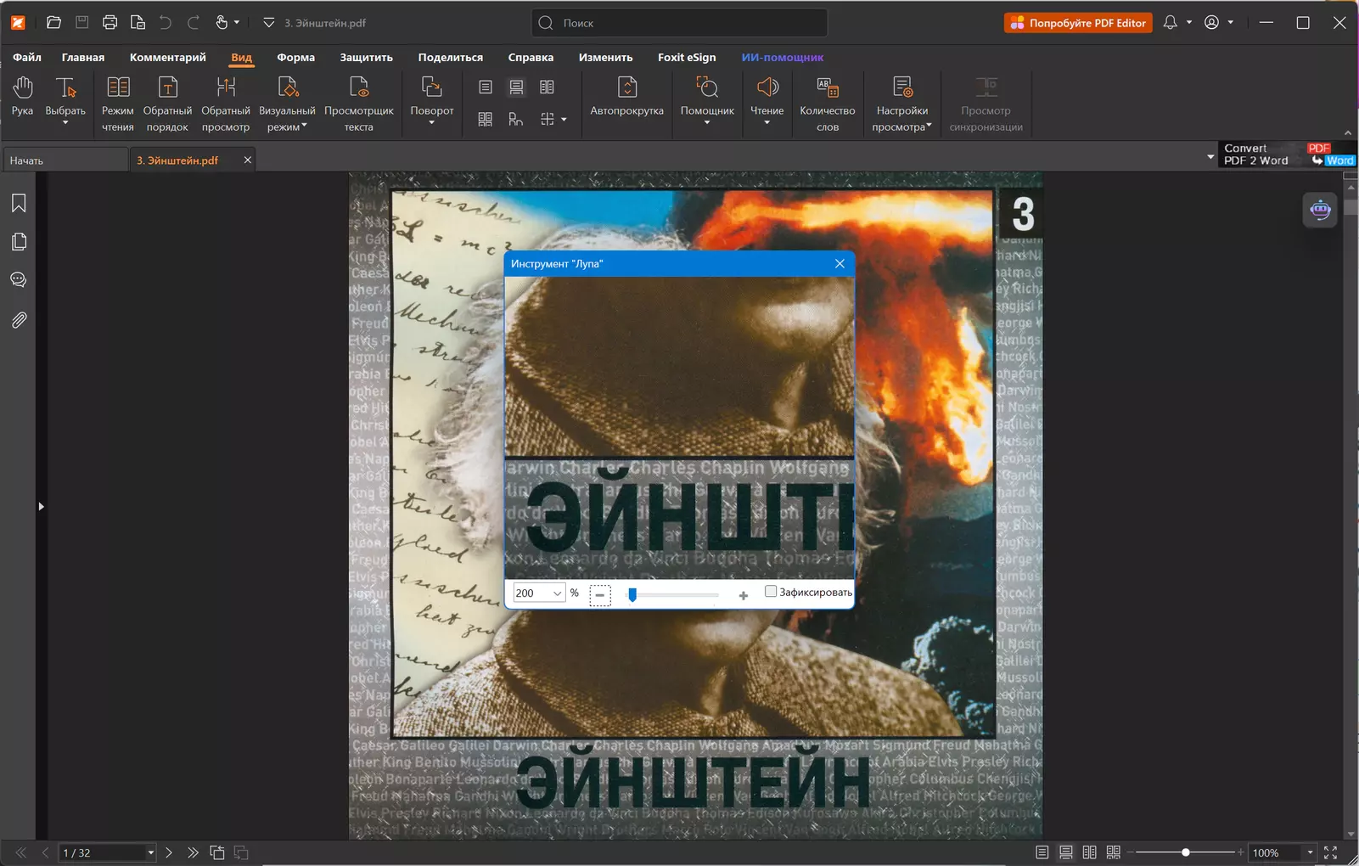Viewport: 1359px width, 866px height.
Task: Select facing pages view in ribbon
Action: point(548,87)
